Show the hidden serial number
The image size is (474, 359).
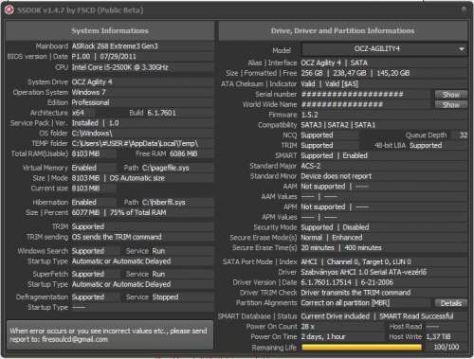450,95
